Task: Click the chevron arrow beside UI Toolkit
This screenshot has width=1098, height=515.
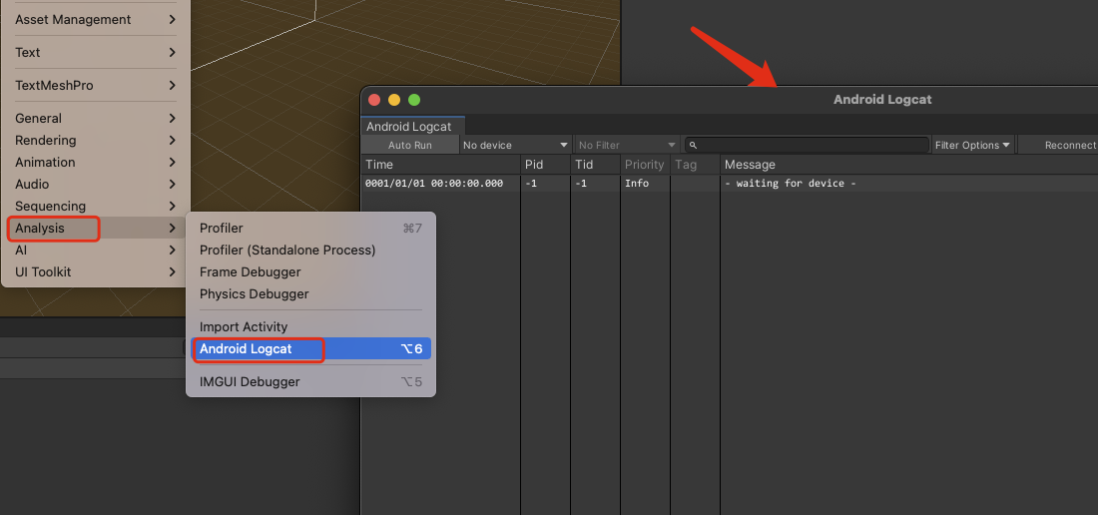Action: pyautogui.click(x=173, y=271)
